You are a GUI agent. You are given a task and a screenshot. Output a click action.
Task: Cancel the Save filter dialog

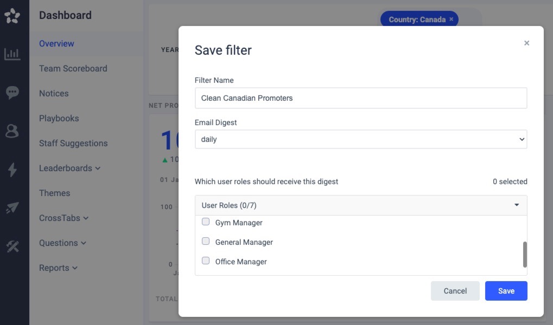pos(455,291)
